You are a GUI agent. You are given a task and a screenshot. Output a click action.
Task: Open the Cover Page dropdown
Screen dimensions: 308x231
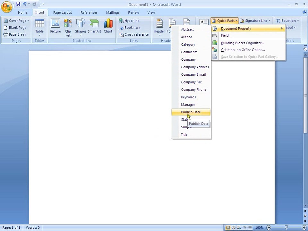coord(16,21)
